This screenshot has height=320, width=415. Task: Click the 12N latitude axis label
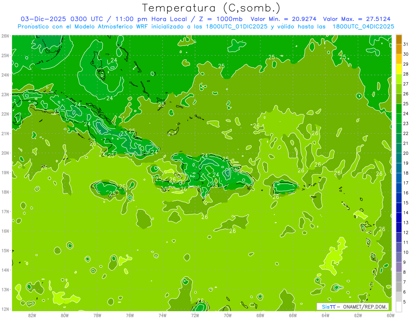click(x=5, y=309)
